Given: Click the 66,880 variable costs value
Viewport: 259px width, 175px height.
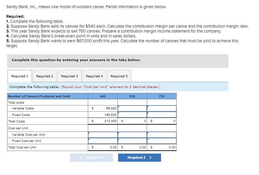Looking at the screenshot, I should [111, 108].
